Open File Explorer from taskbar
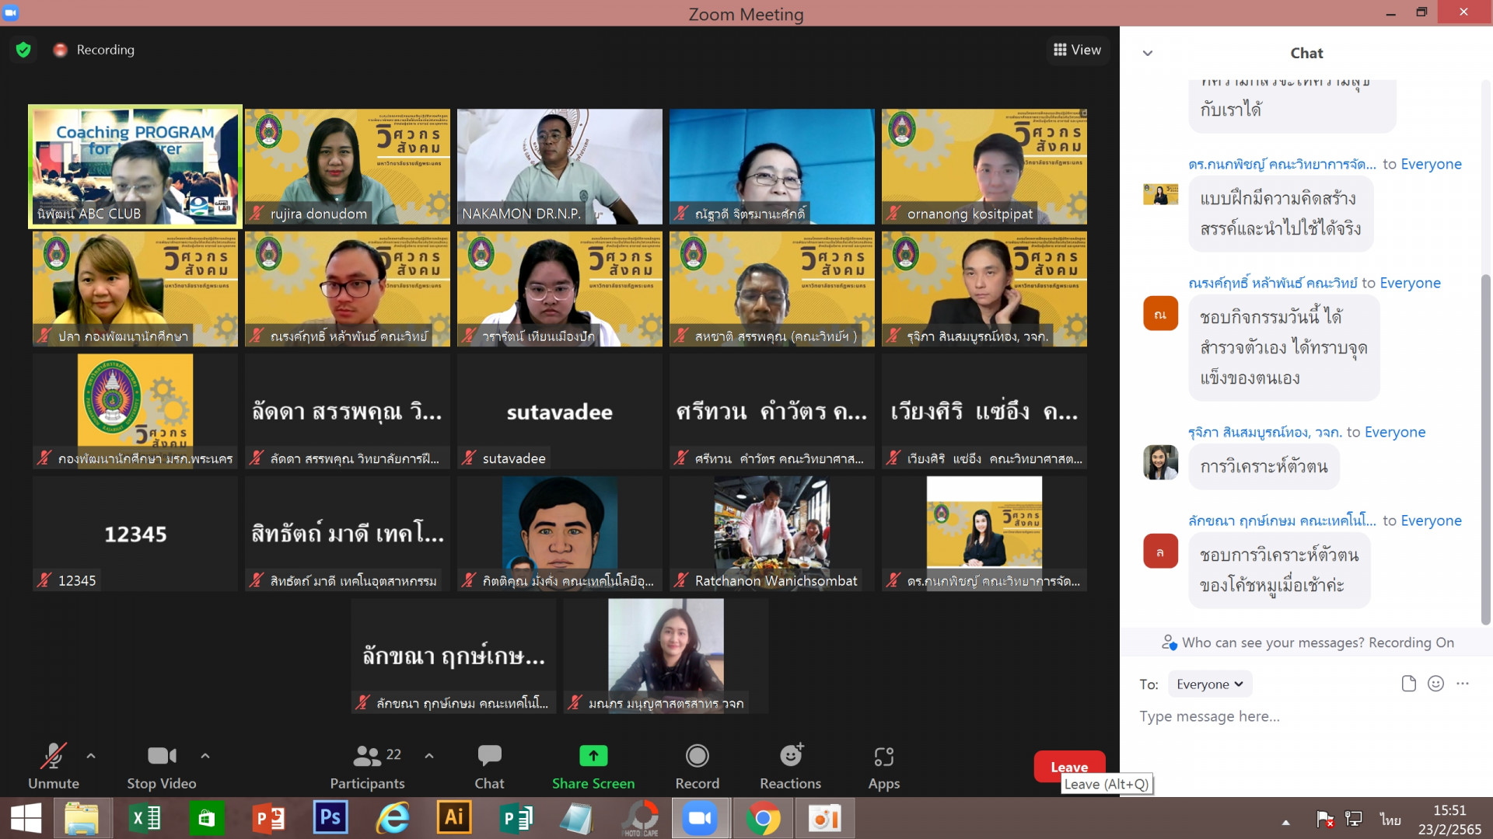This screenshot has height=839, width=1493. pos(82,818)
